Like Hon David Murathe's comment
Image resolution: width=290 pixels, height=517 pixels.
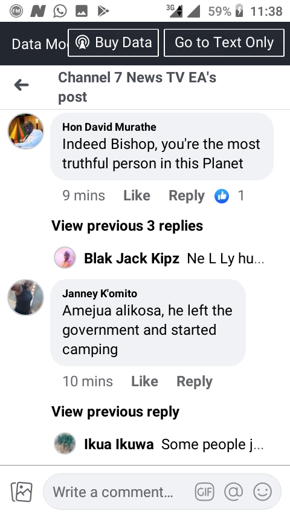(x=137, y=196)
